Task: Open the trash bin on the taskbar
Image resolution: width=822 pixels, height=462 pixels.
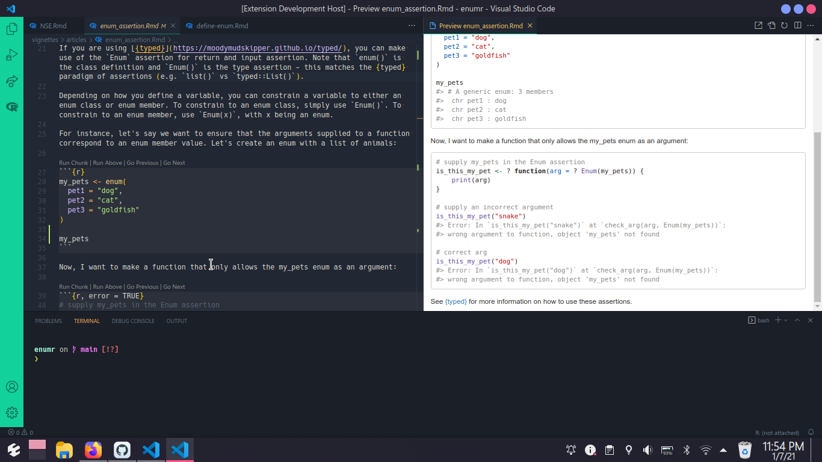Action: click(745, 449)
